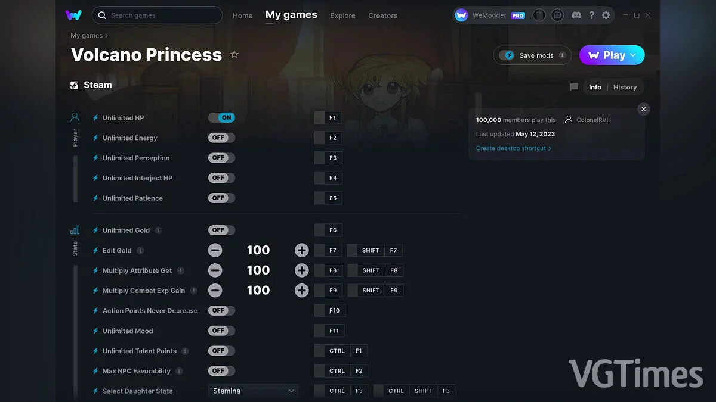Click the F11 hotkey for Unlimited Mood
Image resolution: width=716 pixels, height=402 pixels.
pos(329,331)
